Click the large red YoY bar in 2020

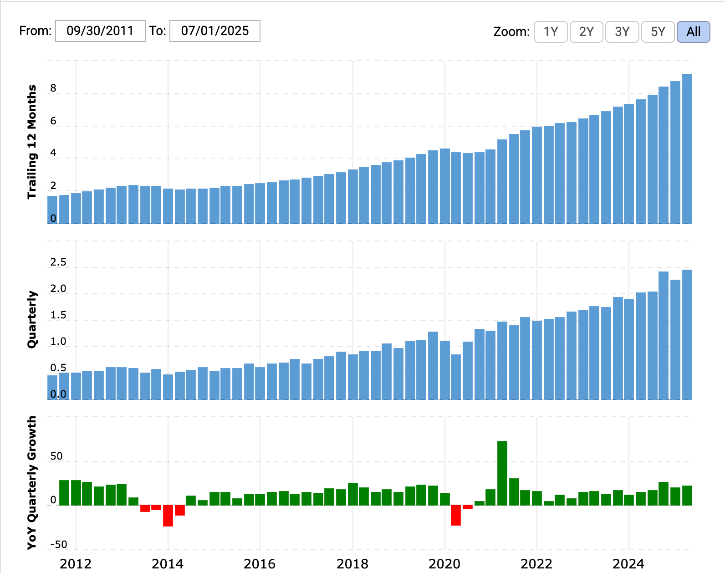pyautogui.click(x=456, y=515)
